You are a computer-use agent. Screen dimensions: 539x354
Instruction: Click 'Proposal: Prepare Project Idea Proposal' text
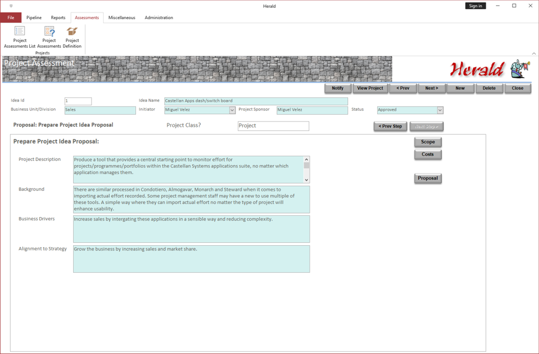pyautogui.click(x=63, y=125)
